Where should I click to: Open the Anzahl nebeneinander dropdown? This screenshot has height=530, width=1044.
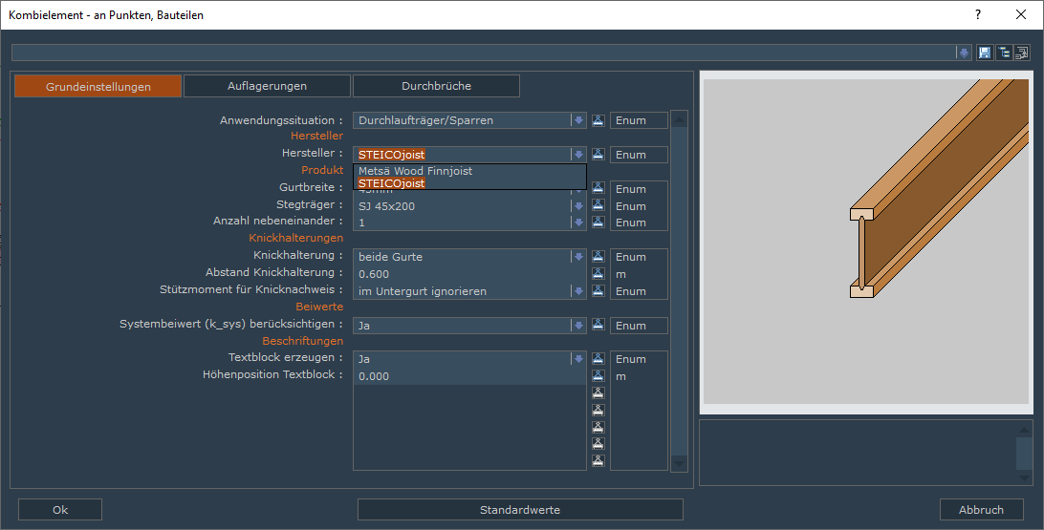(578, 223)
